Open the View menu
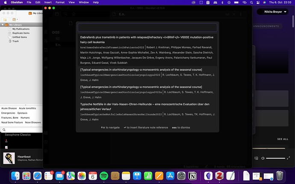 (71, 3)
